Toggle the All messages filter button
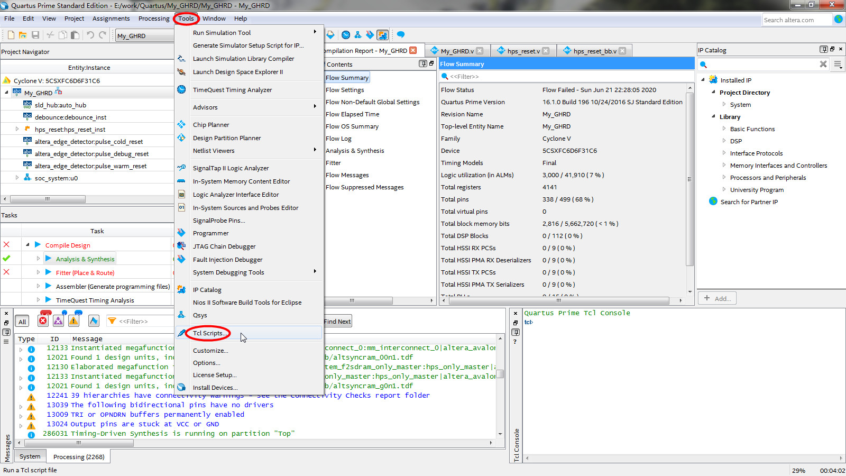The height and width of the screenshot is (476, 846). (x=22, y=322)
